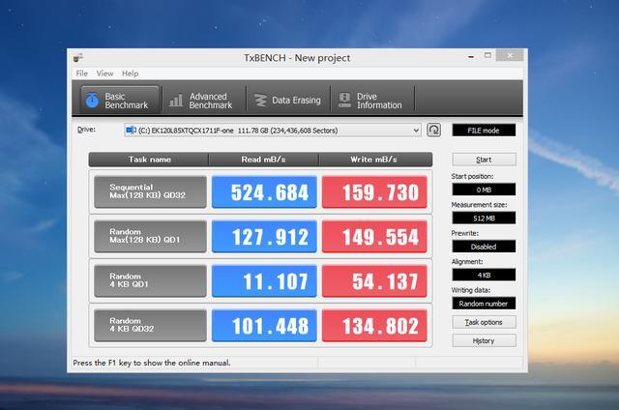
Task: Click the read value 101.448
Action: tap(264, 326)
